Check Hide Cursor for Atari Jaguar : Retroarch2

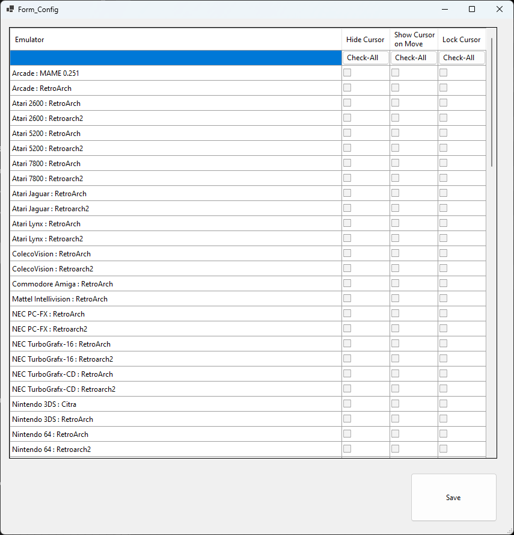[x=347, y=208]
